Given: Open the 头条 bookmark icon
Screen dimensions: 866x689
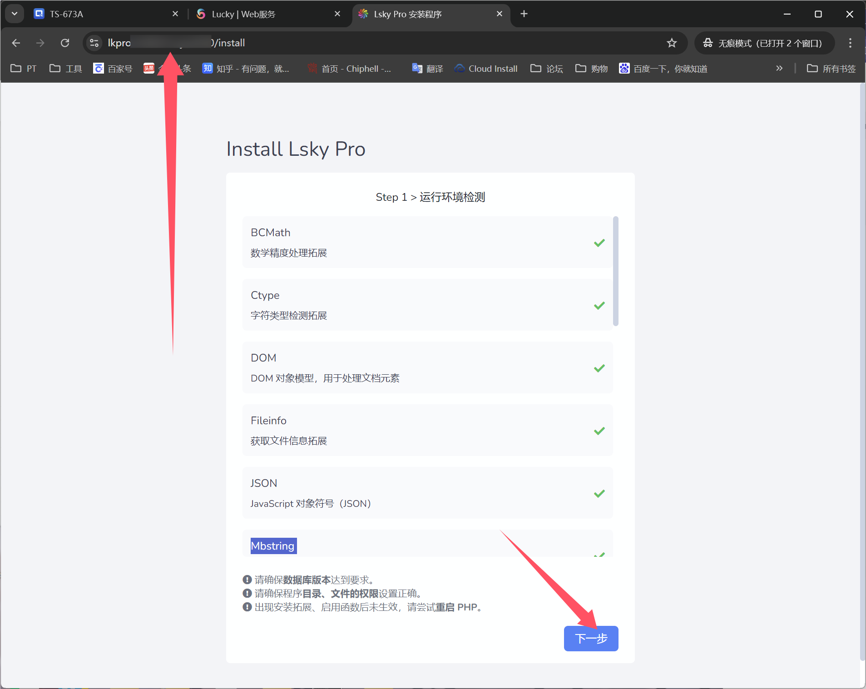Looking at the screenshot, I should tap(149, 69).
